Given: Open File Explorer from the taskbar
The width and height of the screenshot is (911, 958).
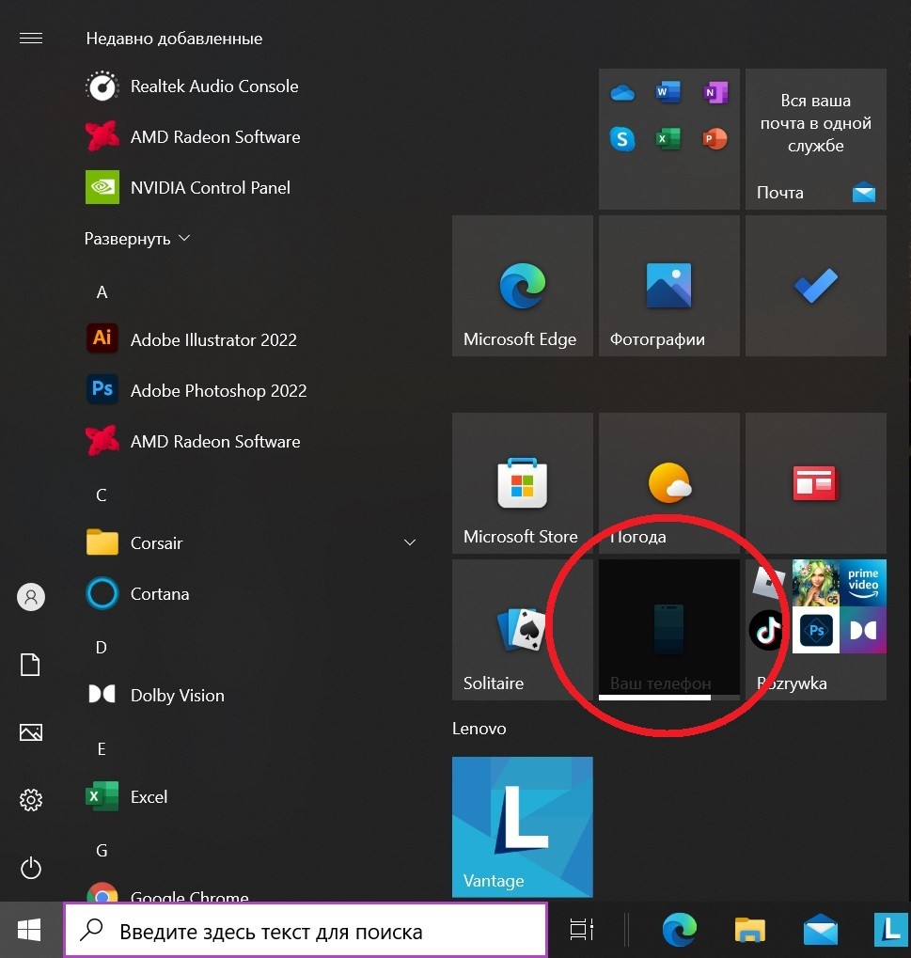Looking at the screenshot, I should [749, 930].
